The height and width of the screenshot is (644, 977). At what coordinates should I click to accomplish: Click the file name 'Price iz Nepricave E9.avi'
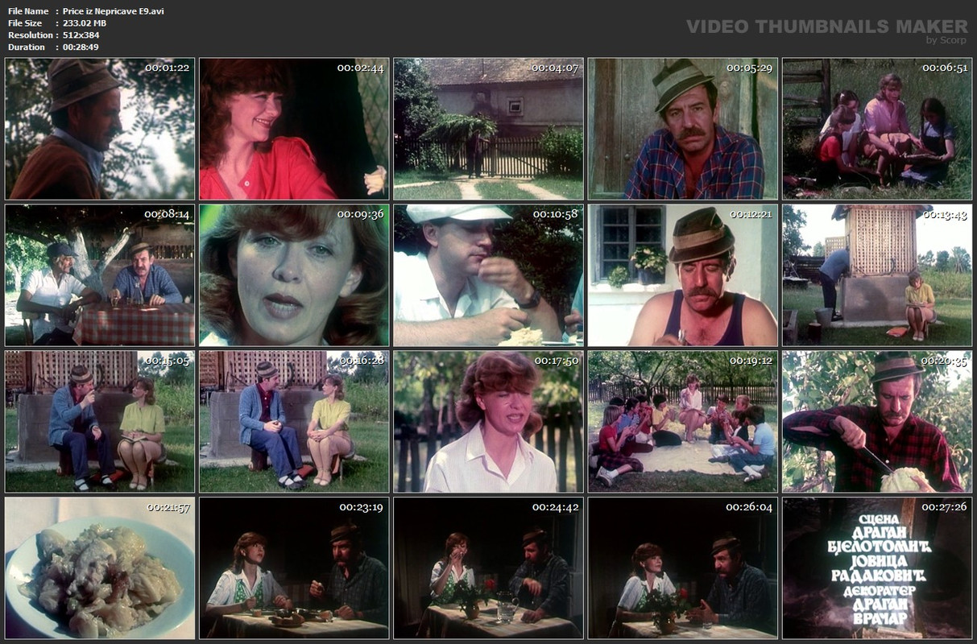(x=114, y=11)
